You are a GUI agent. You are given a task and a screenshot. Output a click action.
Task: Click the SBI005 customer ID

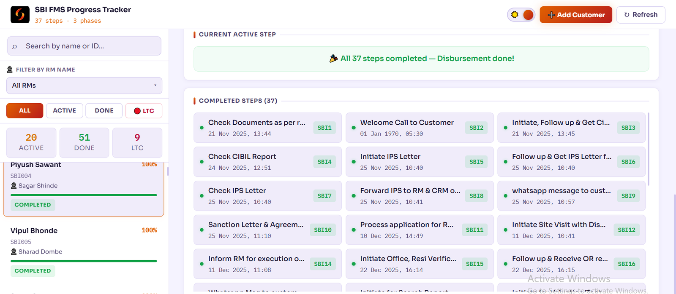21,242
